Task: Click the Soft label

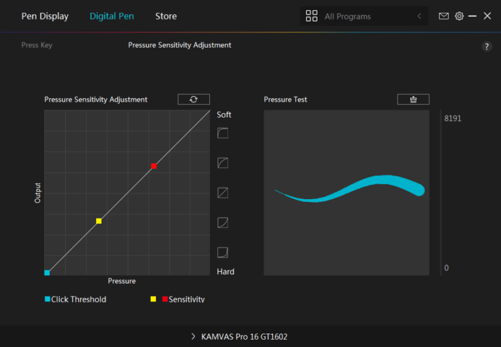Action: pyautogui.click(x=224, y=115)
